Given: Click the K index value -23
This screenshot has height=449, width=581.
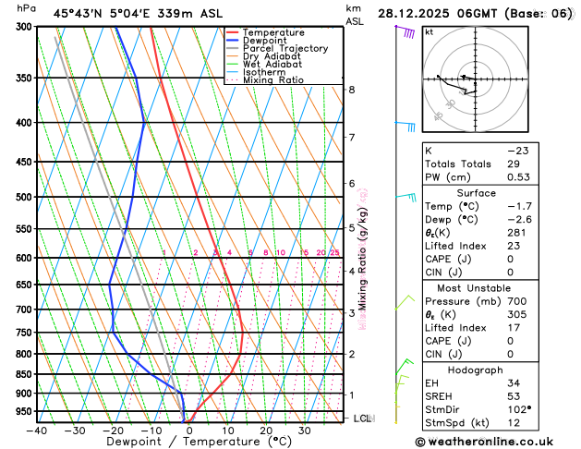Looking at the screenshot, I should click(517, 151).
